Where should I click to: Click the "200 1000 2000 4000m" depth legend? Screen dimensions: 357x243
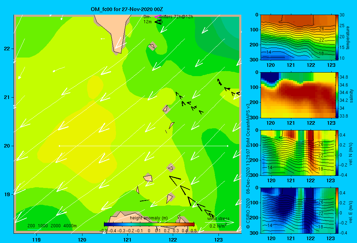click(52, 226)
